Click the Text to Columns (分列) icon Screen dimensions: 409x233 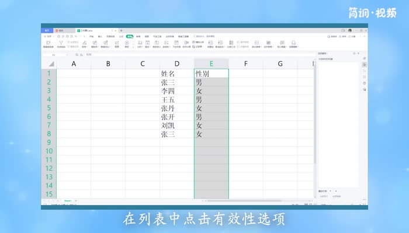point(139,43)
